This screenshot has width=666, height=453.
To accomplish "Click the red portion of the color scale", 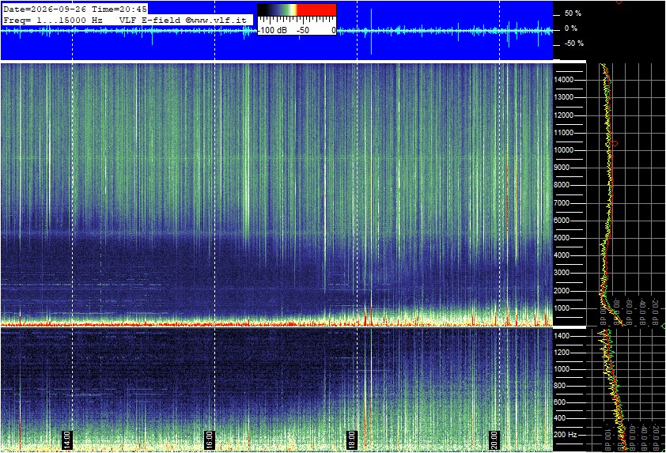I will pos(316,9).
